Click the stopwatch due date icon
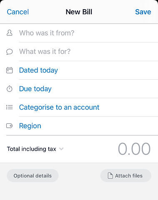Screen dimensions: 158x200 (10, 89)
